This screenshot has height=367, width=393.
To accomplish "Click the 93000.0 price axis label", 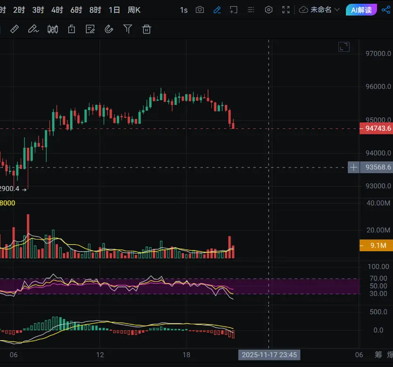I will [378, 186].
